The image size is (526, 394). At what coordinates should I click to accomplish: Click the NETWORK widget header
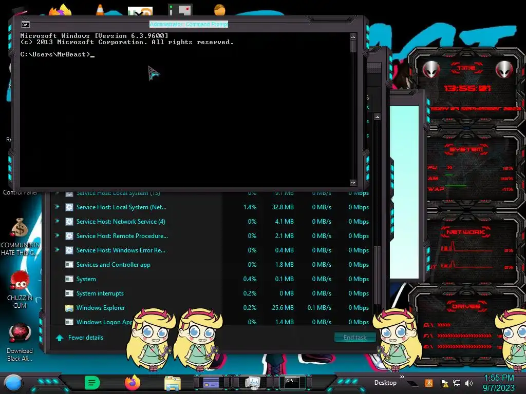pyautogui.click(x=465, y=232)
